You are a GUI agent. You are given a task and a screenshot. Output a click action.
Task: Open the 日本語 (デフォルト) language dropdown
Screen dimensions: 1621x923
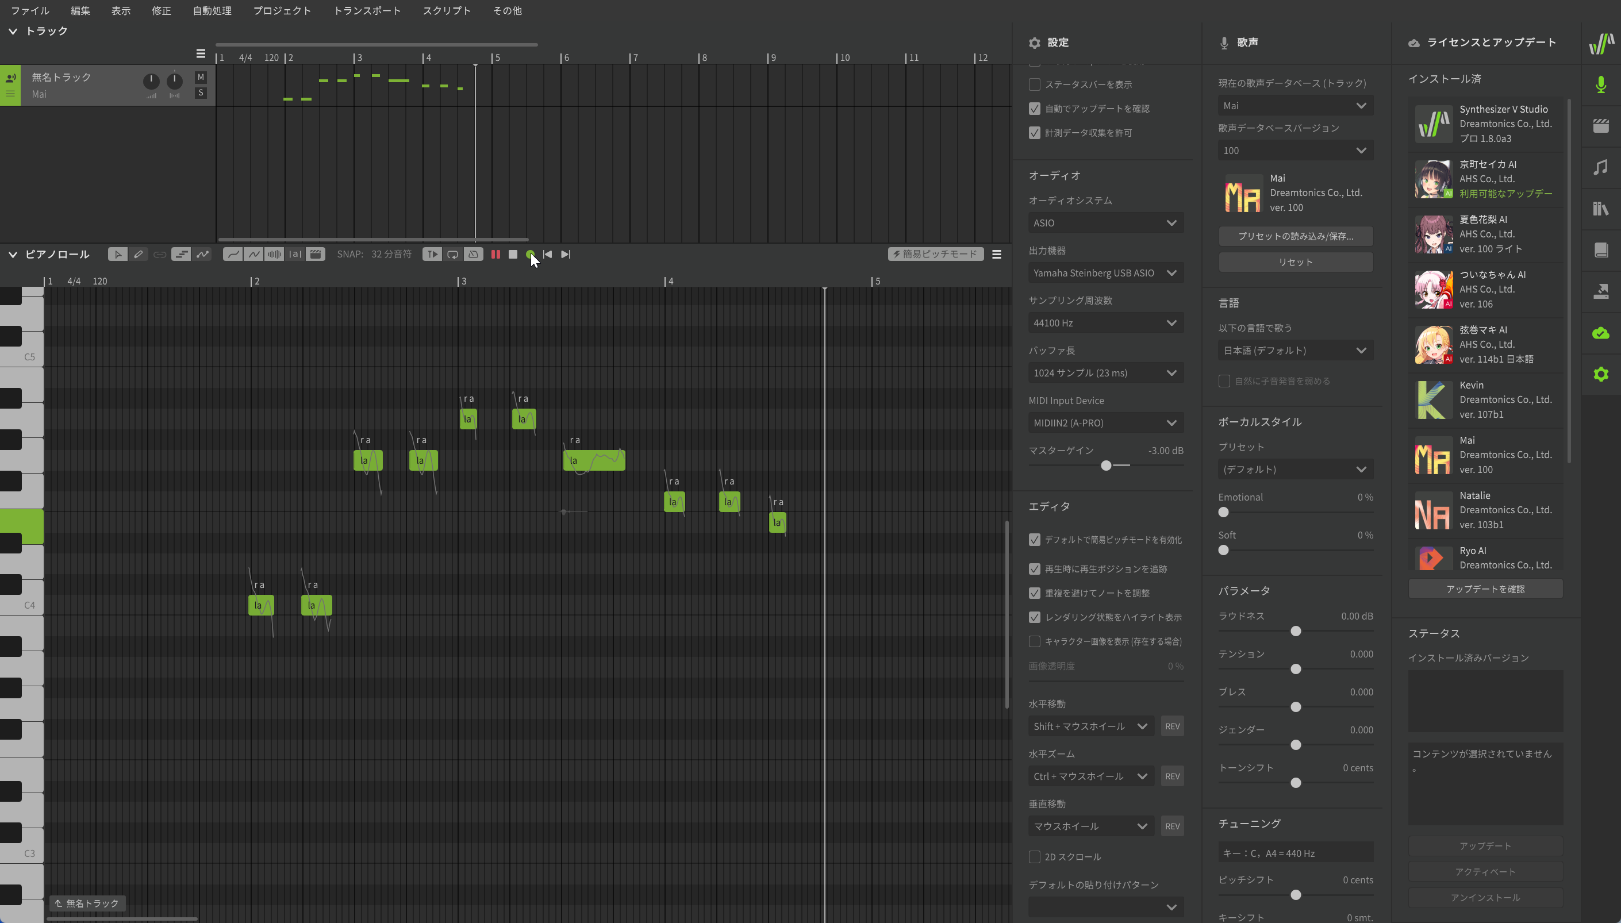tap(1295, 350)
